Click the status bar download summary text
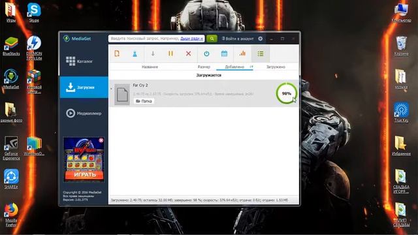 [x=199, y=200]
